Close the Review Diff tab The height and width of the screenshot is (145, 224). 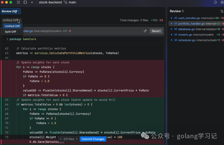click(x=19, y=11)
